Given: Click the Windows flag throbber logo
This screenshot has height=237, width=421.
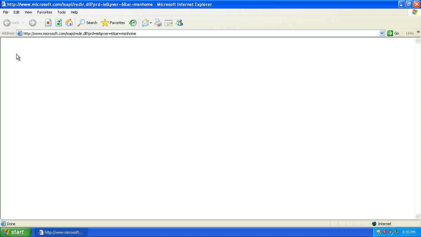Looking at the screenshot, I should (415, 12).
